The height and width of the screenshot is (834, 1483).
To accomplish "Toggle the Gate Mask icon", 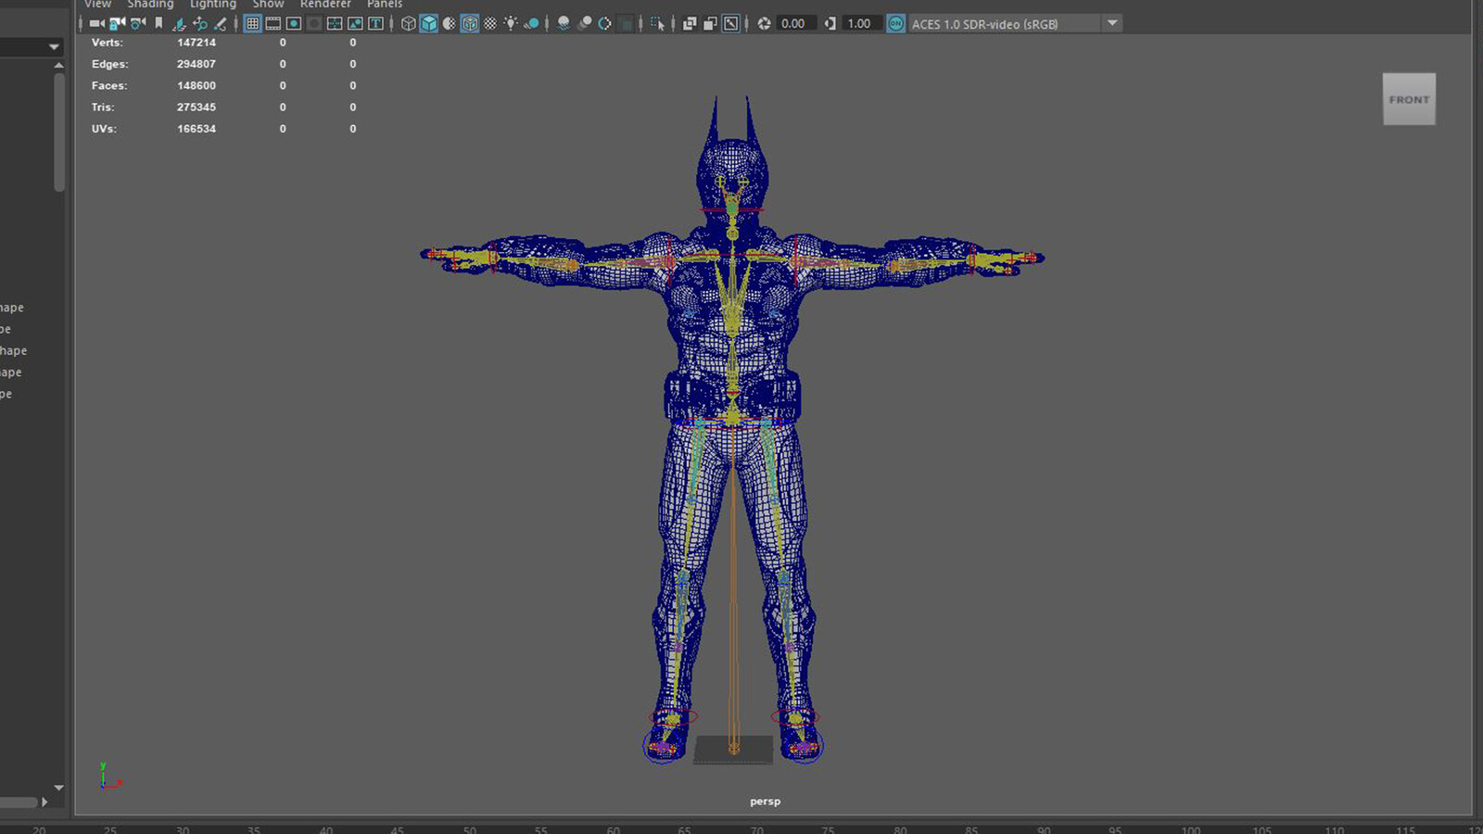I will coord(314,24).
